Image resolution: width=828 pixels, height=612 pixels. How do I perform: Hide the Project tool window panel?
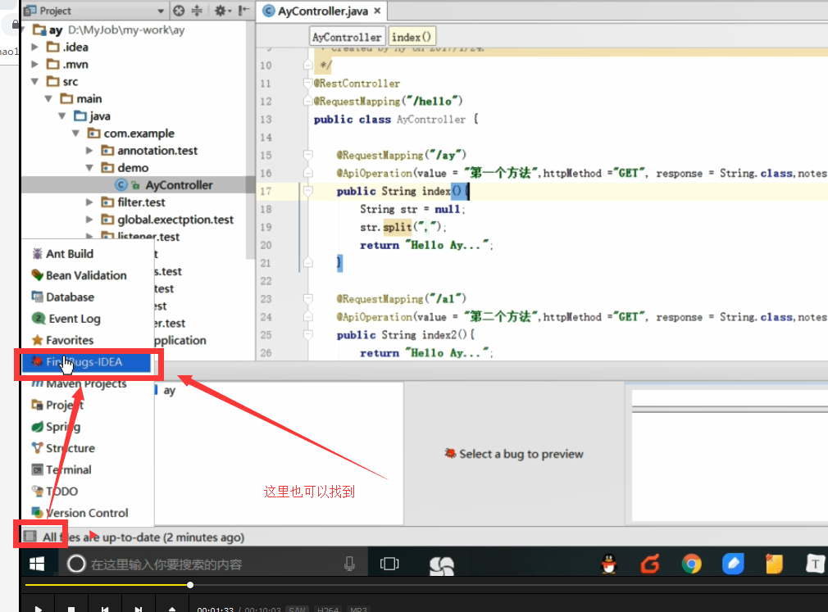tap(243, 11)
